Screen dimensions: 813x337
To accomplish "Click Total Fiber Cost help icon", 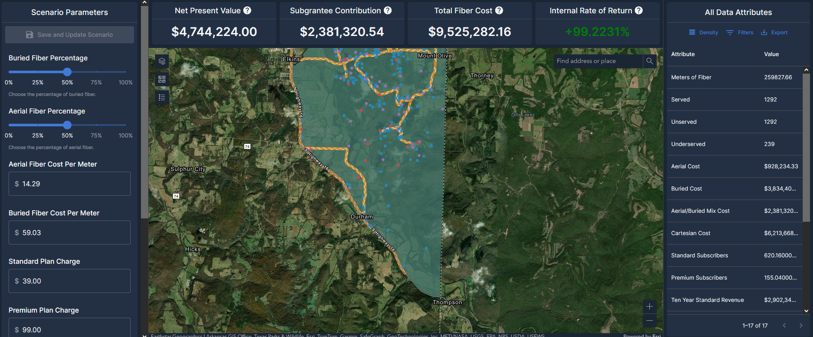I will (x=499, y=11).
